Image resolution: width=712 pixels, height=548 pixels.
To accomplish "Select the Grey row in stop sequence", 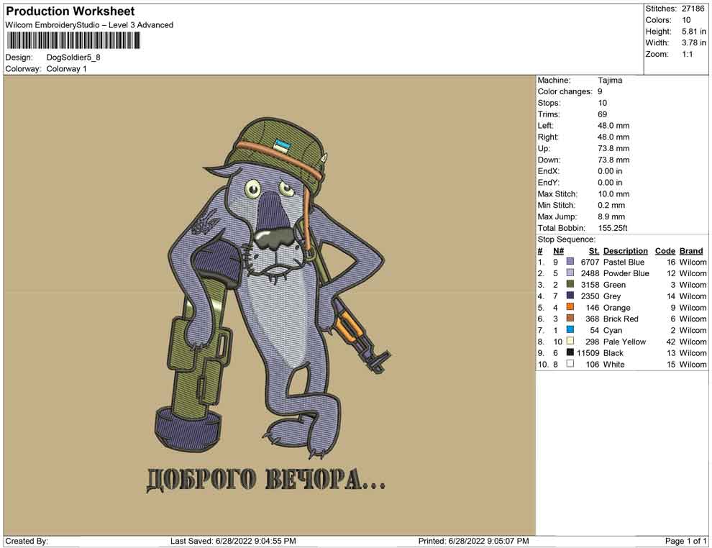I will pos(613,296).
